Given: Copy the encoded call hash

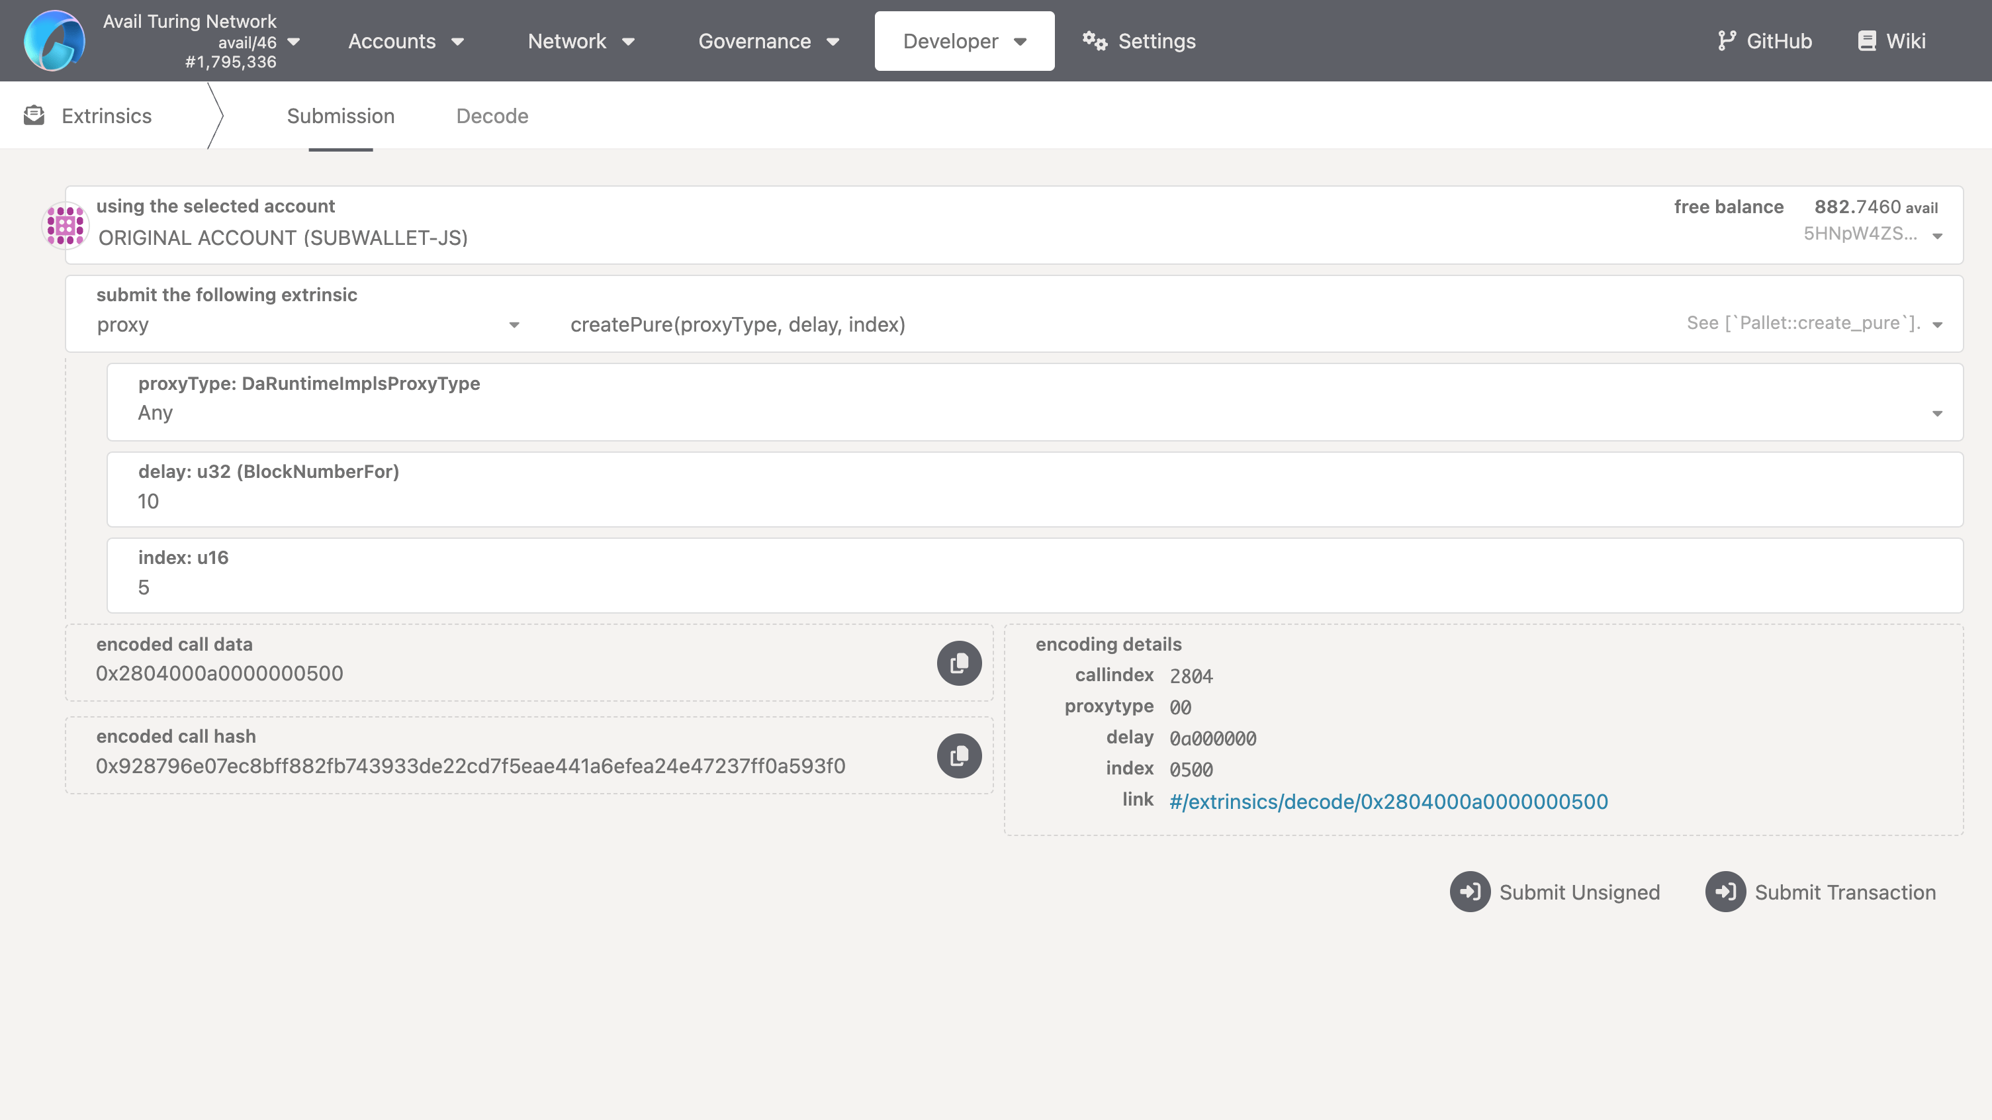Looking at the screenshot, I should pyautogui.click(x=959, y=756).
